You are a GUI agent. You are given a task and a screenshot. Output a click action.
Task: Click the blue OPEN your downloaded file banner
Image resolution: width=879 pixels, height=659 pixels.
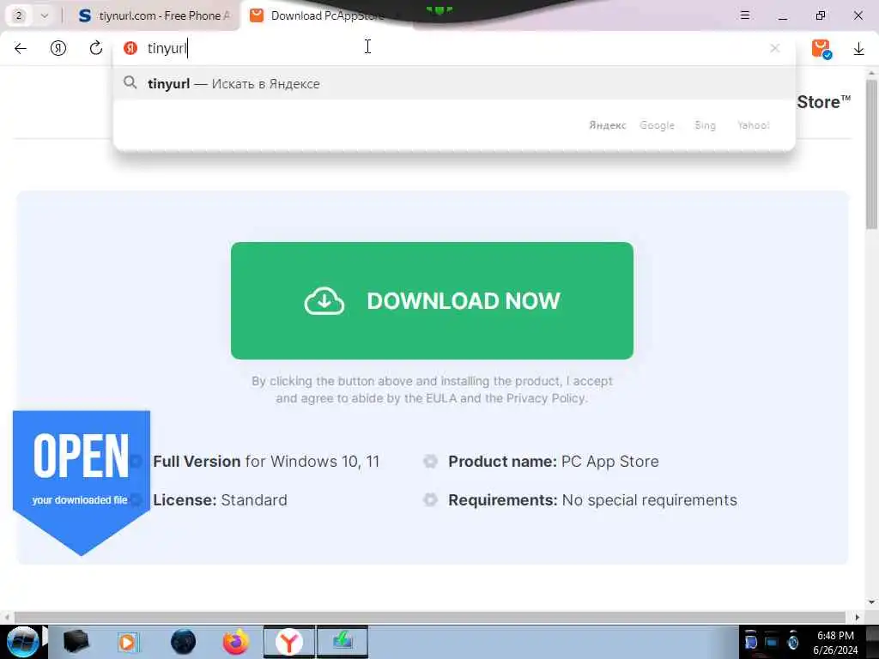pos(82,482)
